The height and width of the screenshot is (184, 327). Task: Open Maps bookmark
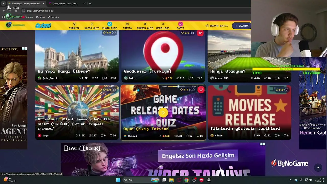pos(40,17)
